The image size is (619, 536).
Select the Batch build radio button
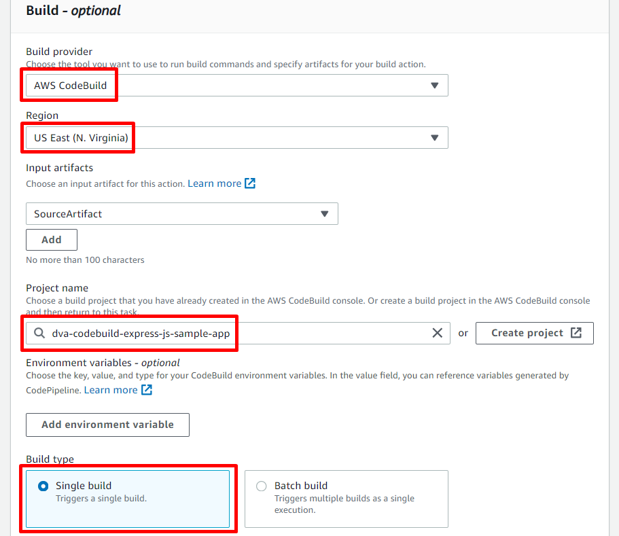coord(261,486)
